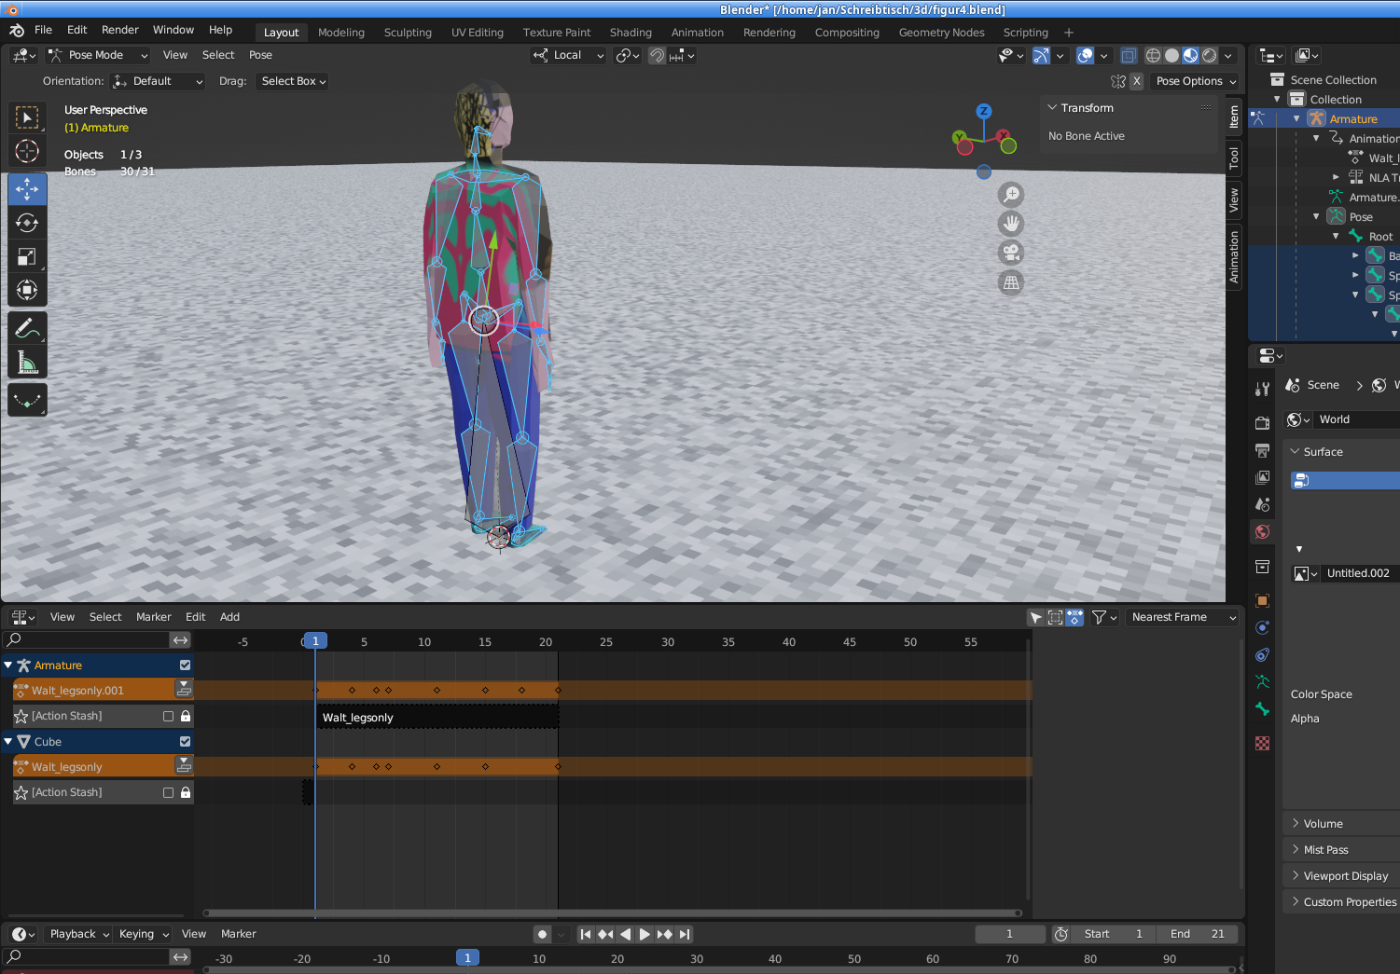This screenshot has width=1400, height=974.
Task: Expand the Viewport Display panel
Action: pos(1345,876)
